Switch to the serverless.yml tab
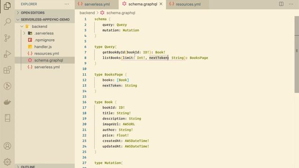The width and height of the screenshot is (299, 168). coord(97,4)
